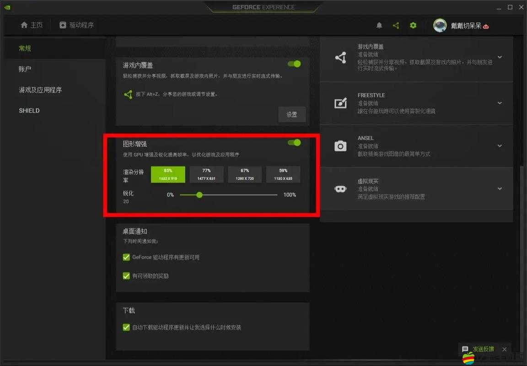Screen dimensions: 527x366
Task: Expand the ANSEL section chevron
Action: point(500,145)
